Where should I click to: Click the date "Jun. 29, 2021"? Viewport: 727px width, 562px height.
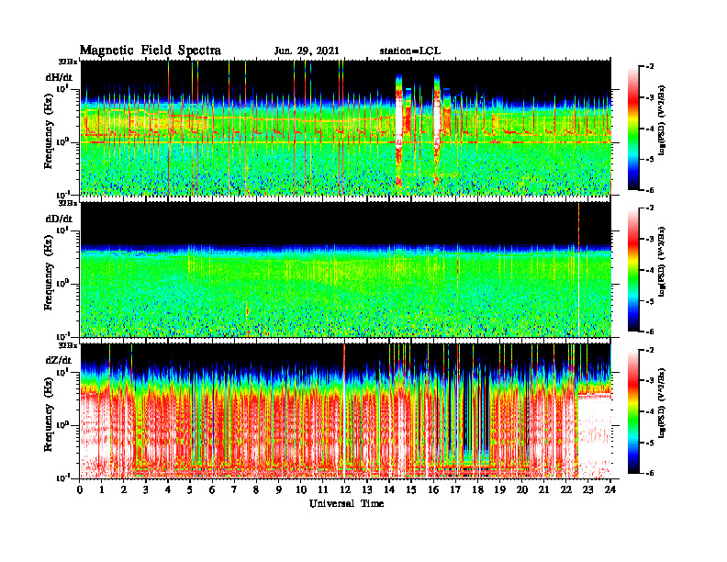tap(307, 51)
